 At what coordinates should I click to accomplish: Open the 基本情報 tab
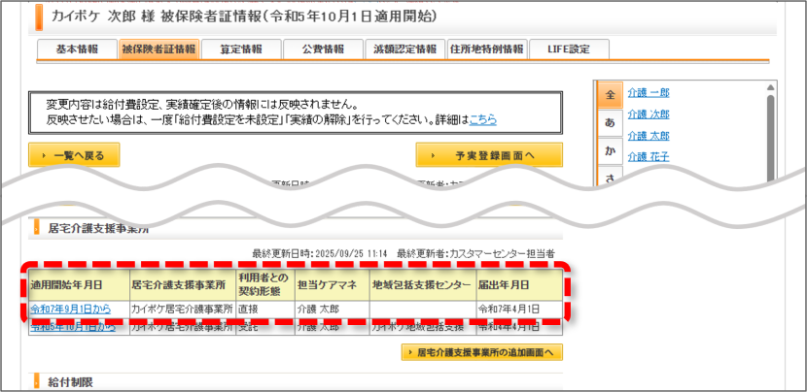coord(77,49)
